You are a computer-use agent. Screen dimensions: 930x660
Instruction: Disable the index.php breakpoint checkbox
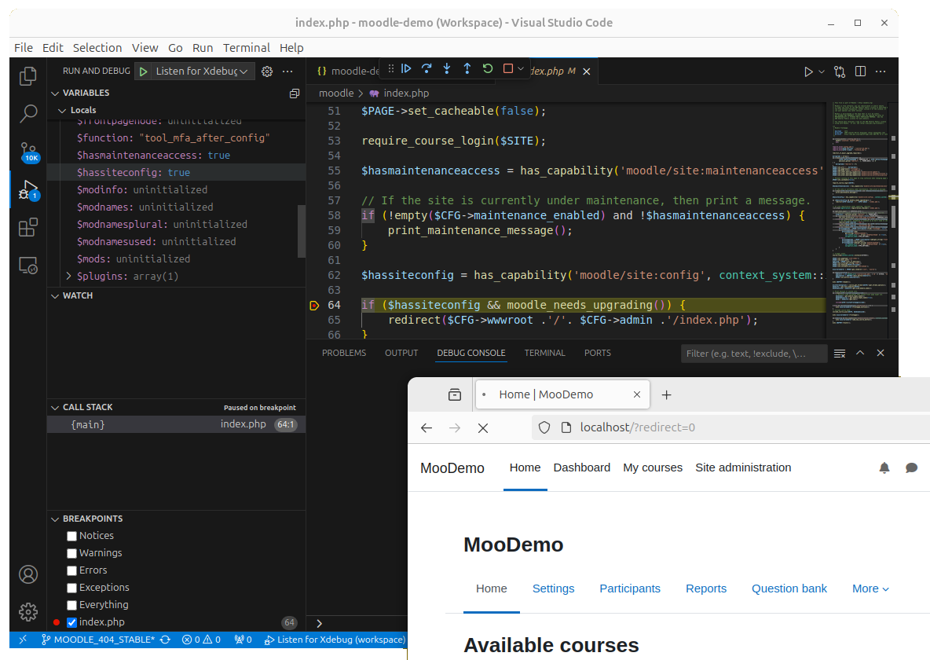coord(71,622)
